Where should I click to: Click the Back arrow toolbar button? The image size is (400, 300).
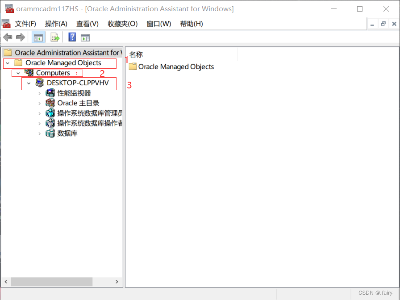[8, 37]
